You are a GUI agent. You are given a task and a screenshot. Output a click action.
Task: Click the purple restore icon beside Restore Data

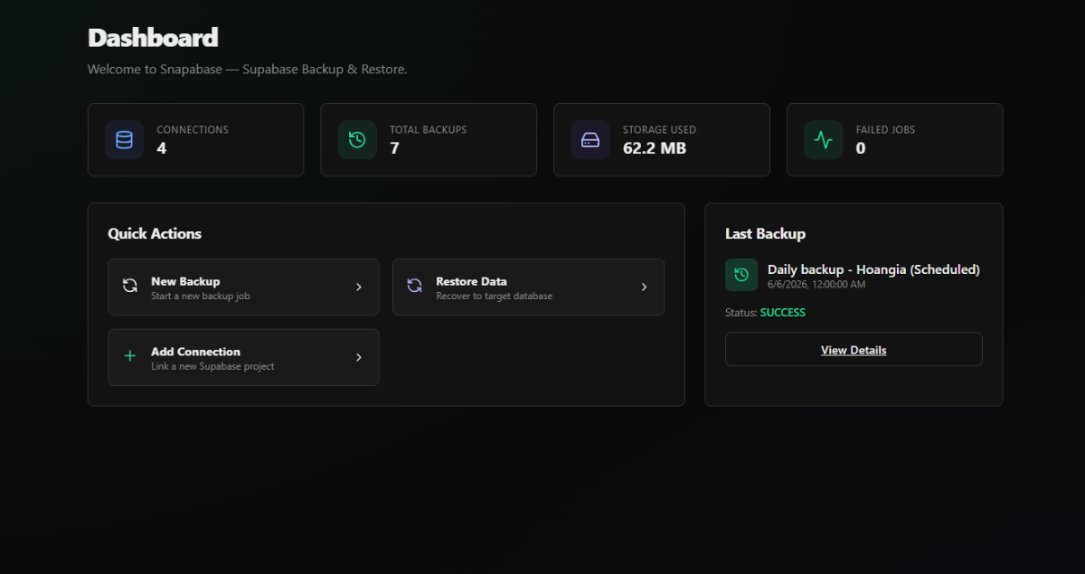pos(415,287)
